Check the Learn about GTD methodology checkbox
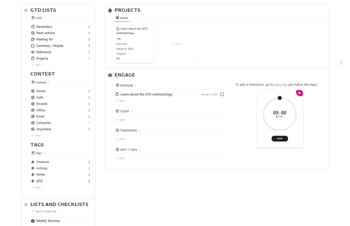This screenshot has height=226, width=350. point(222,94)
